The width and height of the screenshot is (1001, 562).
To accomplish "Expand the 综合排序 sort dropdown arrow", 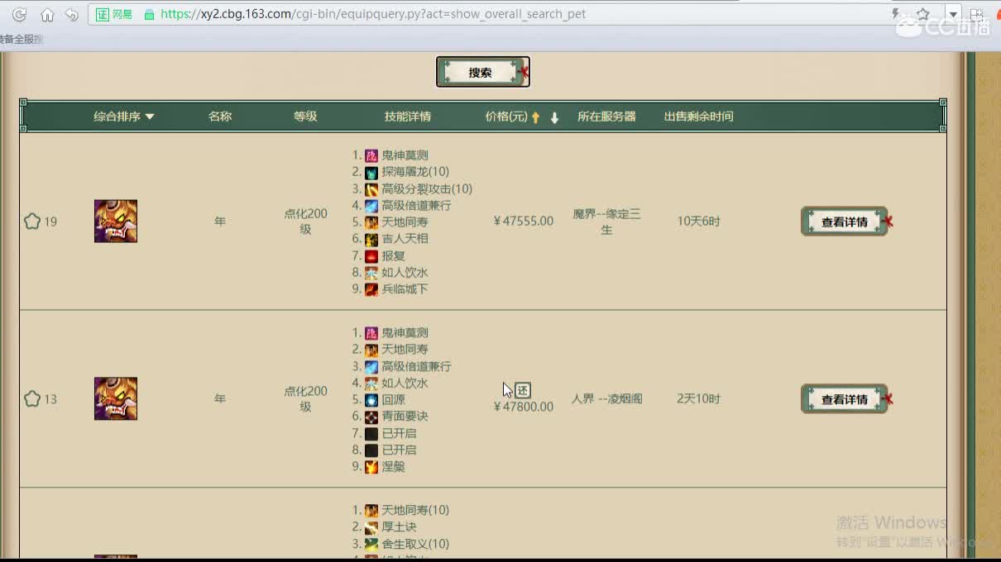I will point(150,117).
